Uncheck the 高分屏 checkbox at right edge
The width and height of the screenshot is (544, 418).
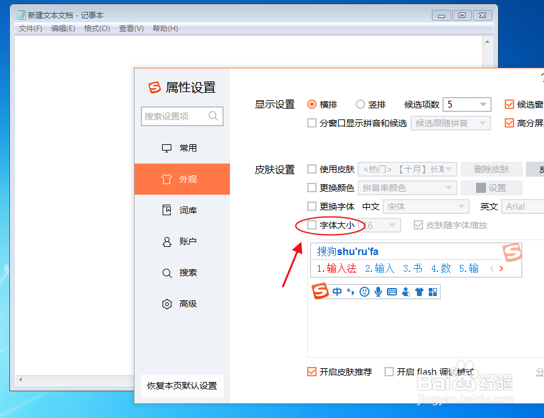click(x=509, y=123)
